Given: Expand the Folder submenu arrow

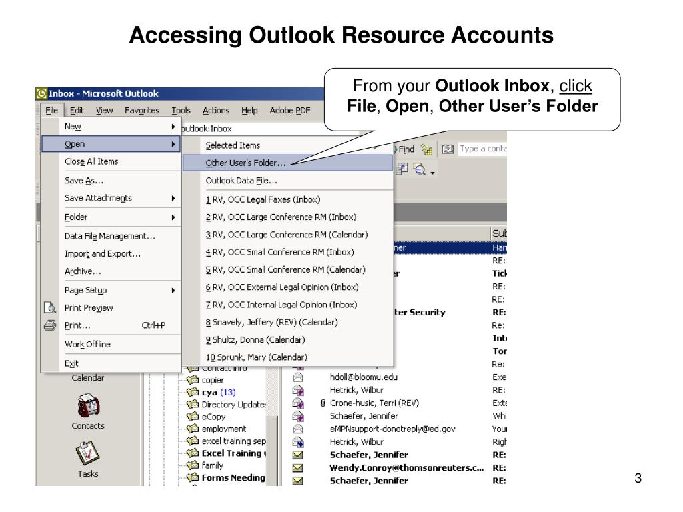Looking at the screenshot, I should pos(173,217).
